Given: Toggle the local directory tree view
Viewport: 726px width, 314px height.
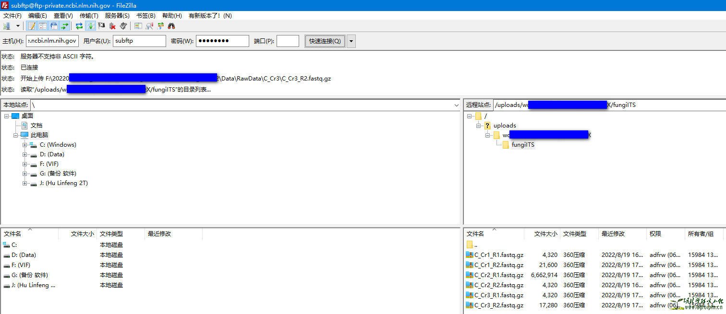Looking at the screenshot, I should point(43,26).
